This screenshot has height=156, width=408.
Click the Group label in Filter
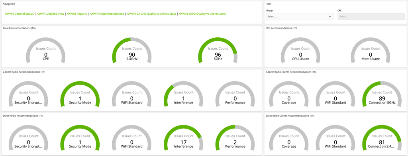coord(270,11)
